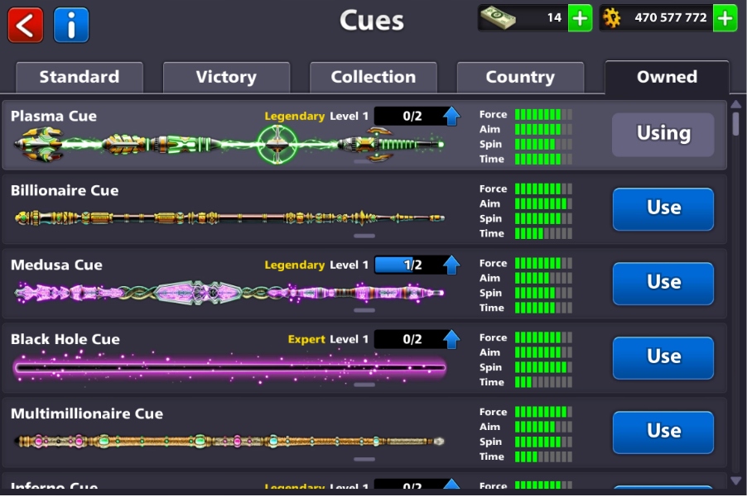
Task: Open the Collection tab
Action: (x=373, y=77)
